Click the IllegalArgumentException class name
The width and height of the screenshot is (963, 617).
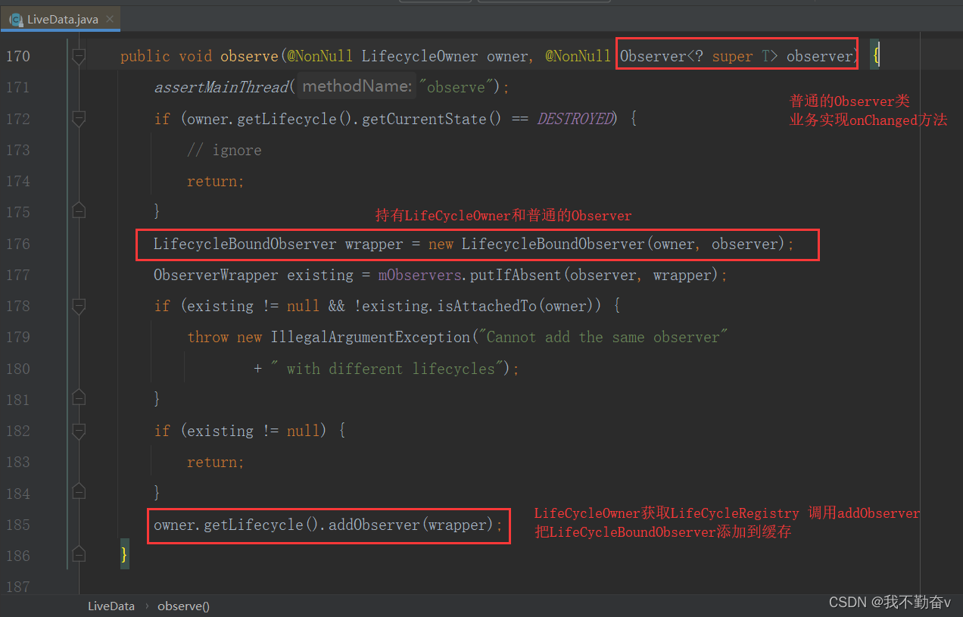tap(370, 338)
